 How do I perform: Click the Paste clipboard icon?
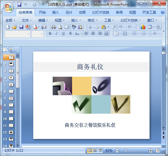[x=103, y=27]
